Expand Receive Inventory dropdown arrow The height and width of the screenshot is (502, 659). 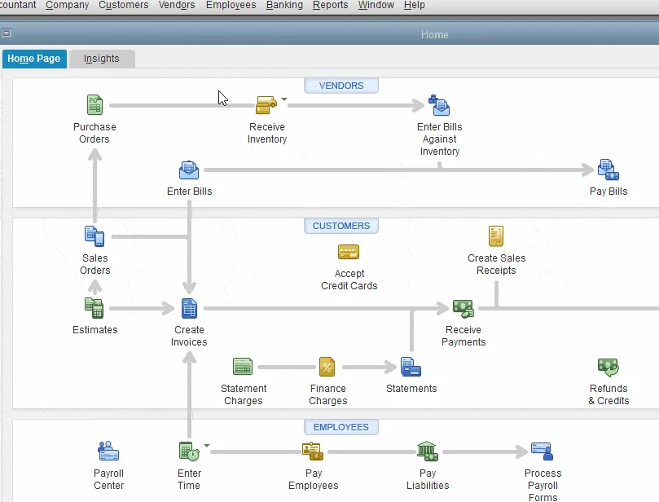tap(284, 99)
